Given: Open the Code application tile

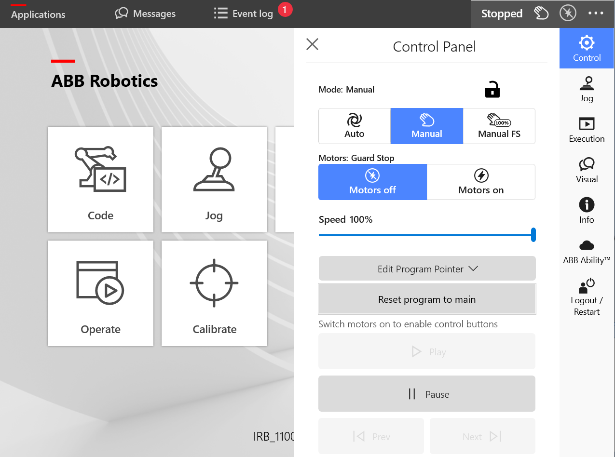Looking at the screenshot, I should coord(100,179).
